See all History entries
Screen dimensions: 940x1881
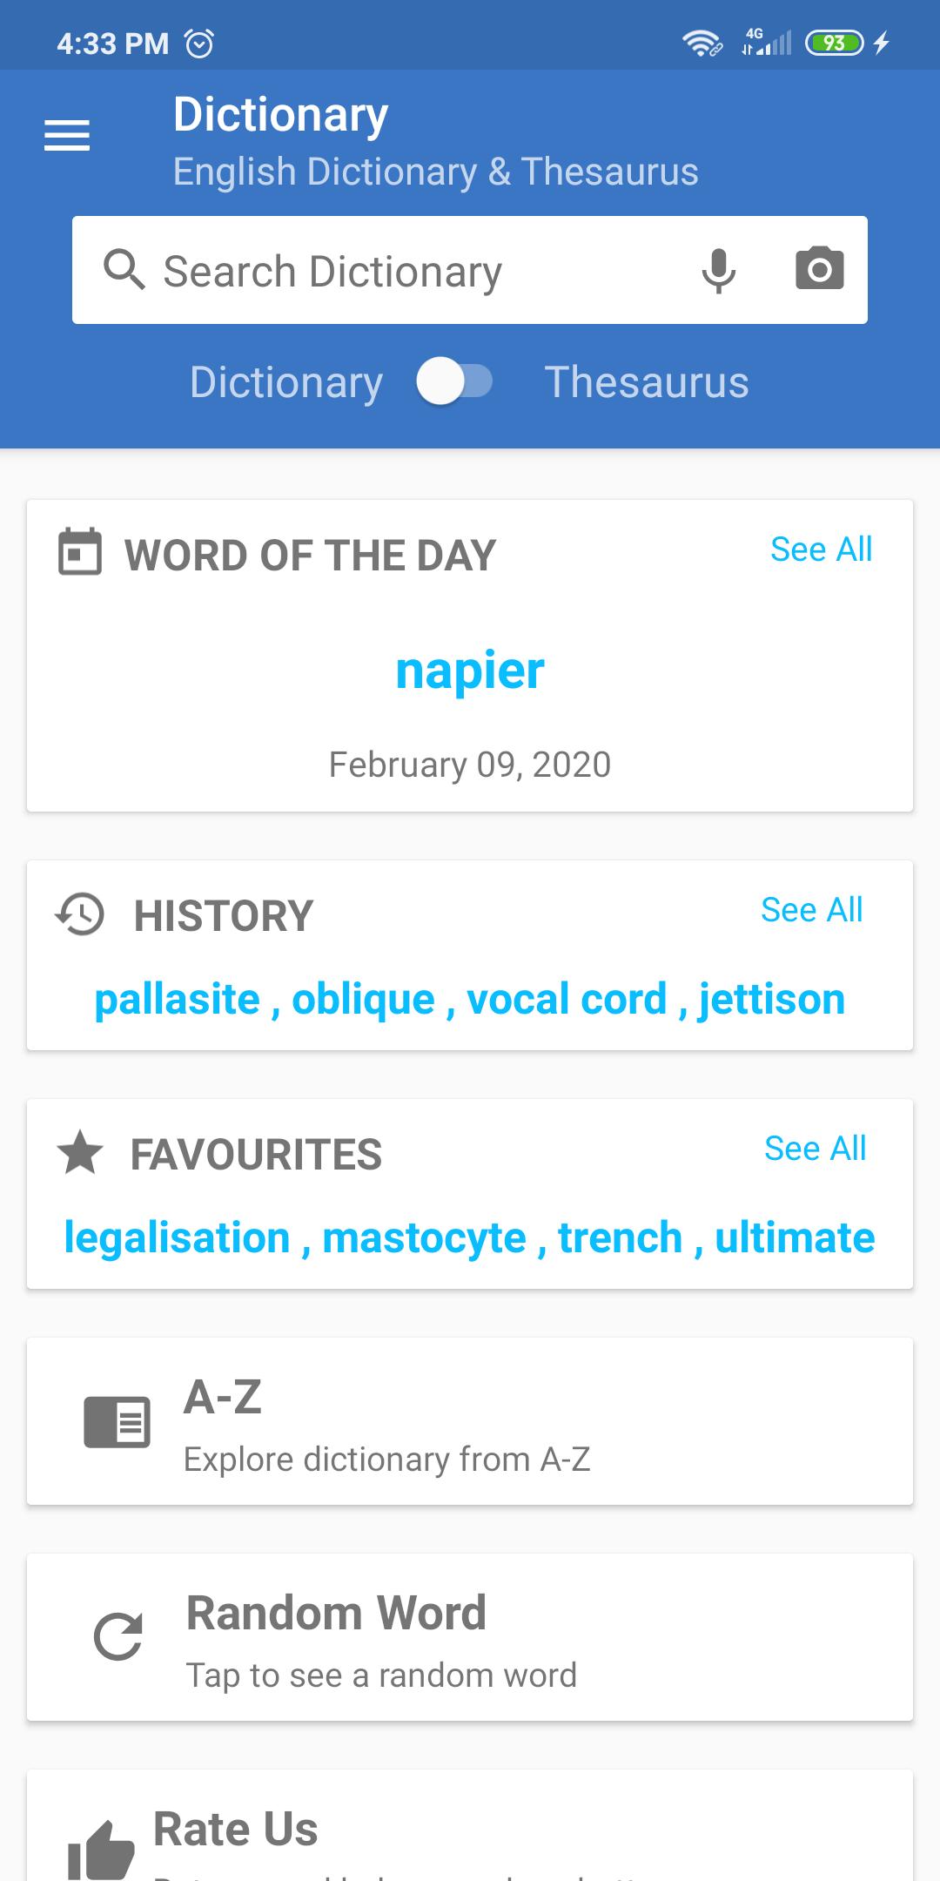(x=812, y=910)
